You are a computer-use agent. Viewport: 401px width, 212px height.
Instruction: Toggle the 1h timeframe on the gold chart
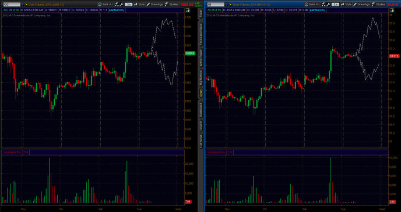(128, 4)
